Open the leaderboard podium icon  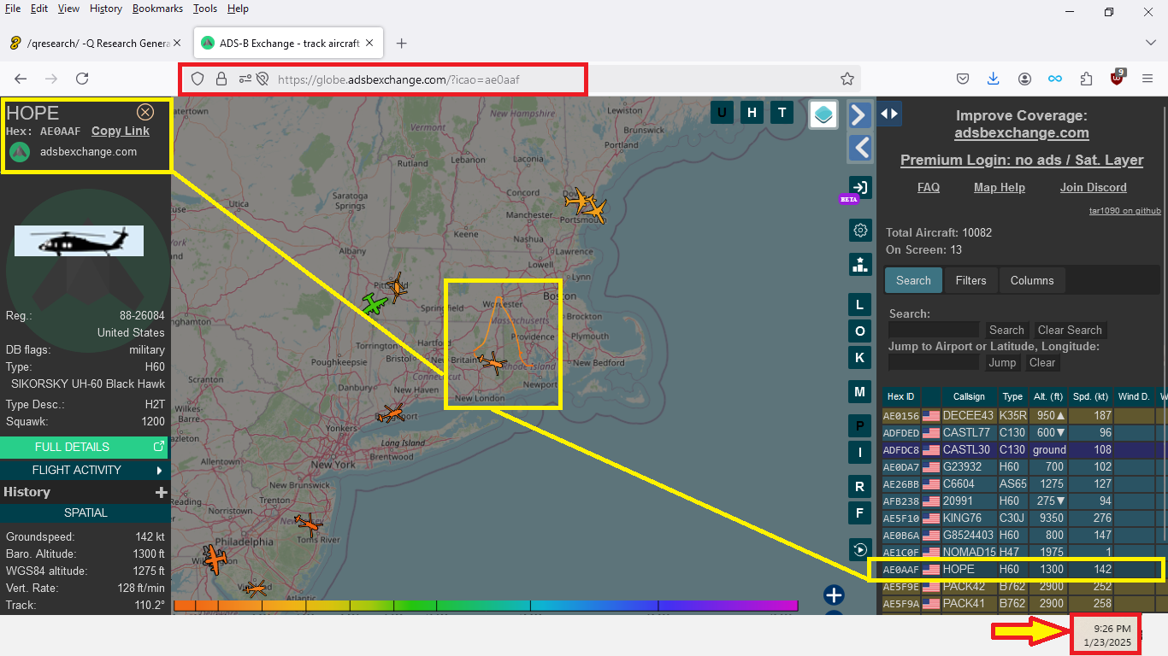[x=860, y=264]
